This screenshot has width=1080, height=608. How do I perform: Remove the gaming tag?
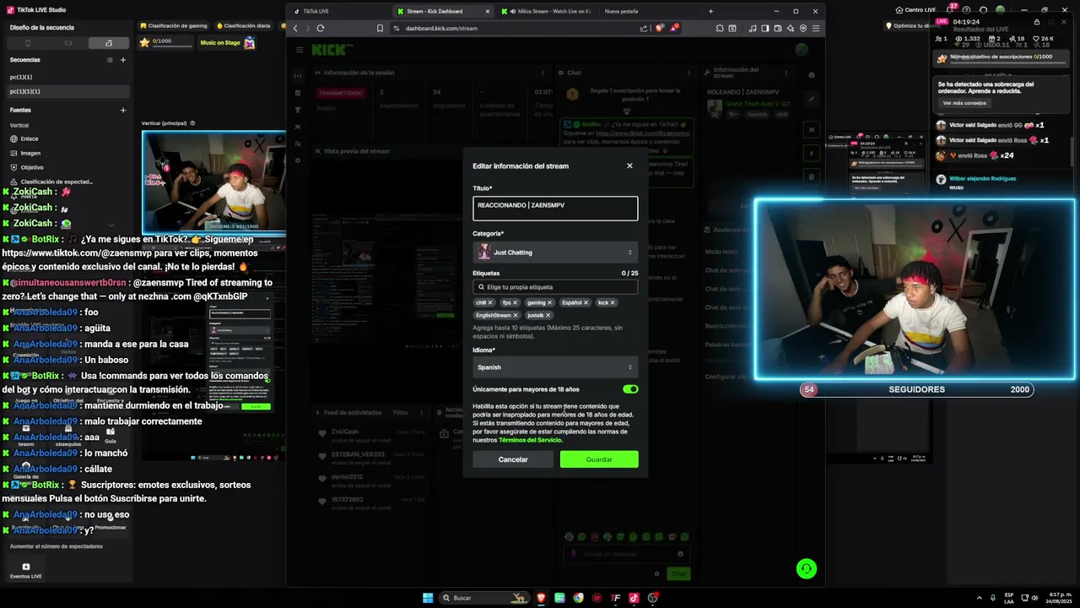point(549,302)
